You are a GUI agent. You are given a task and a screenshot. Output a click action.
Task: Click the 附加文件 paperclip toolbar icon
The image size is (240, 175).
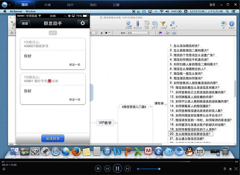point(138,25)
